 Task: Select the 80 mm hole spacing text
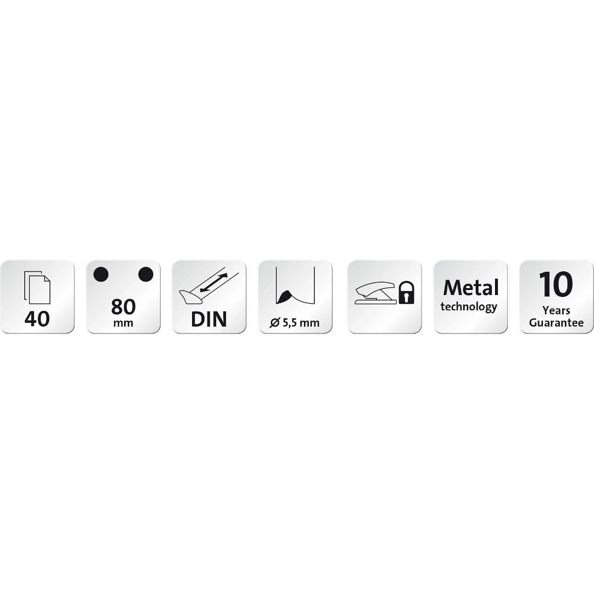123,312
